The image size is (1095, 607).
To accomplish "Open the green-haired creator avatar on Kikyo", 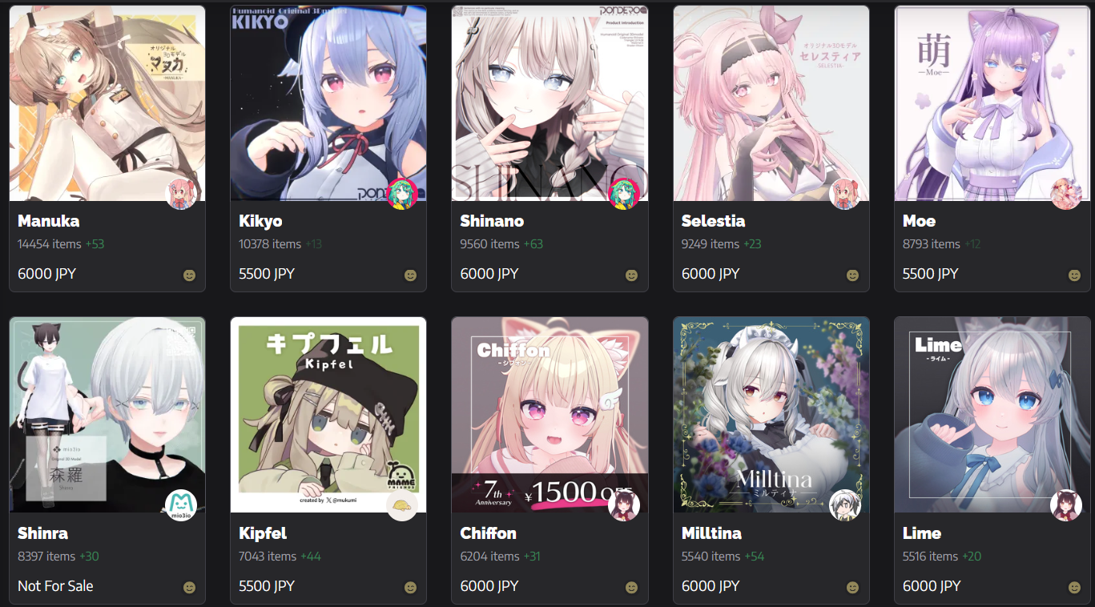I will [402, 194].
